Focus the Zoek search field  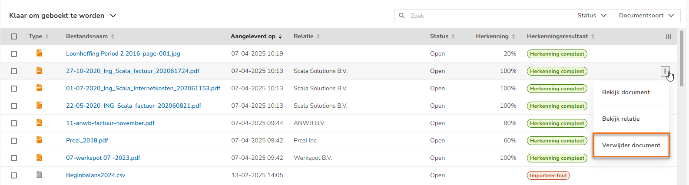click(487, 16)
